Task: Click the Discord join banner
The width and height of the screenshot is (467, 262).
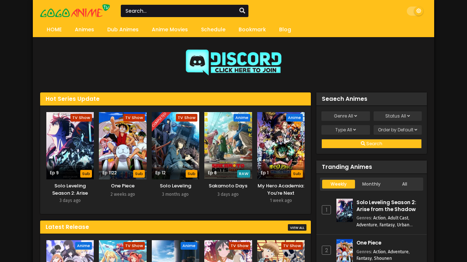Action: 233,62
